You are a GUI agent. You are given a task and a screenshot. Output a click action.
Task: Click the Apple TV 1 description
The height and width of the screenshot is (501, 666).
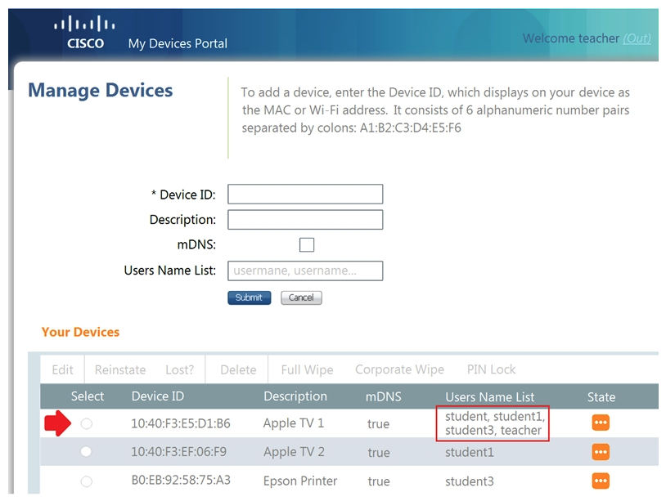[294, 423]
